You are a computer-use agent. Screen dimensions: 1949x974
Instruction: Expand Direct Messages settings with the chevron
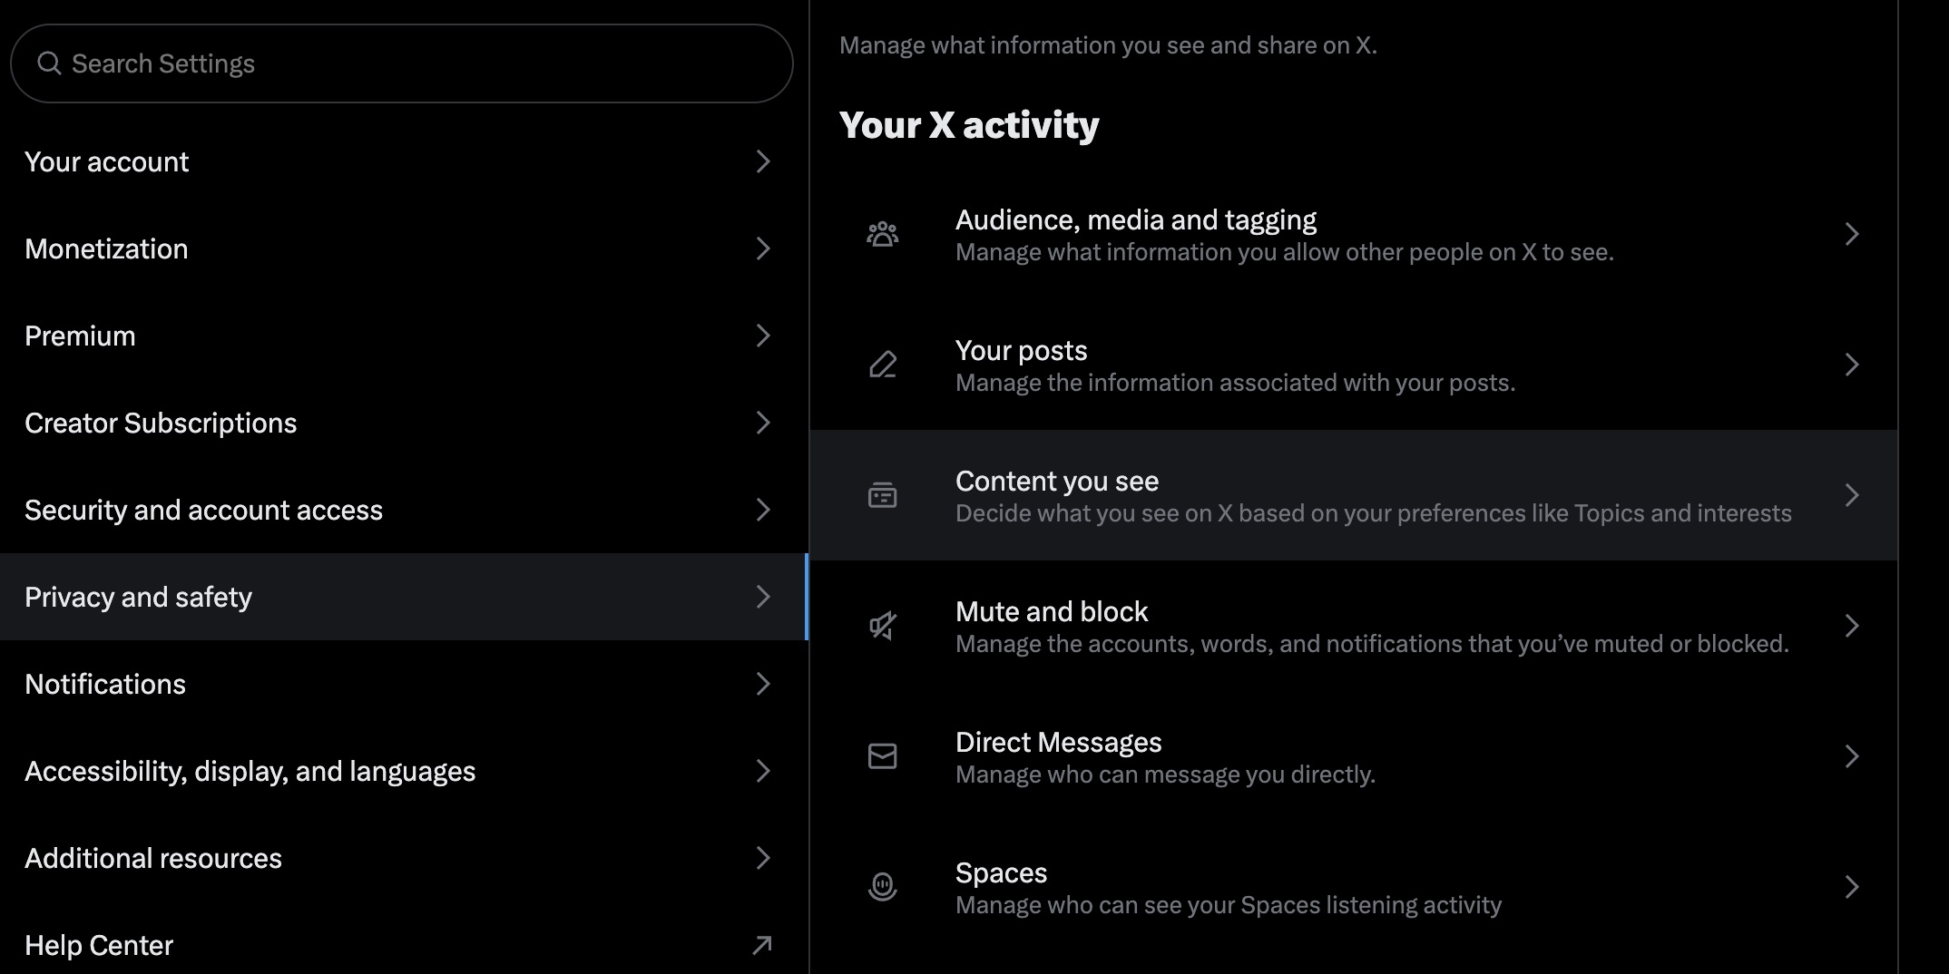(1853, 756)
